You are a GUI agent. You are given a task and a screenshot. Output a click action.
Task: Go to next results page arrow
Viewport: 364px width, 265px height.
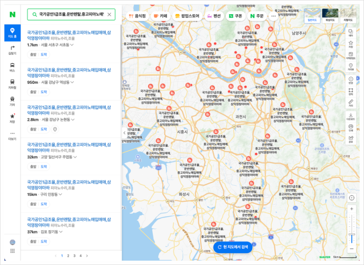[87, 256]
